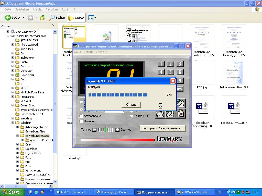The height and width of the screenshot is (196, 262).
Task: Click the Светлее right arrow button
Action: pyautogui.click(x=117, y=129)
